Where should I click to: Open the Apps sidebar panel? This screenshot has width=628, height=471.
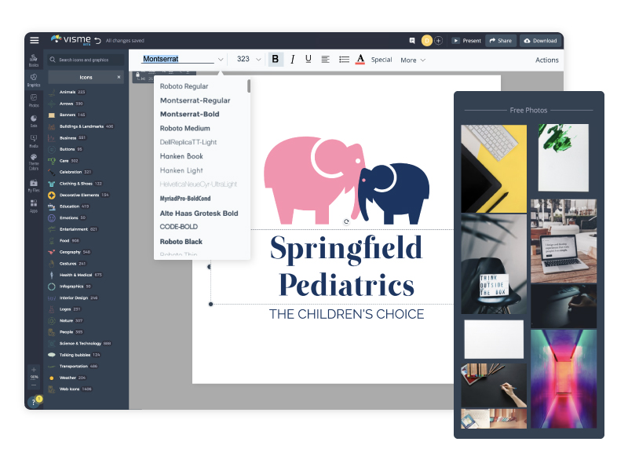click(x=34, y=206)
